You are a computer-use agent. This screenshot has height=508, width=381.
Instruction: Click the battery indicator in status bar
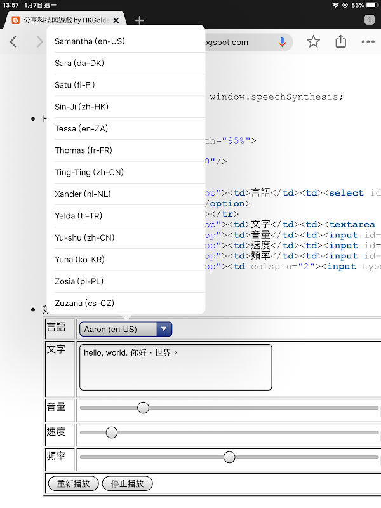click(372, 5)
